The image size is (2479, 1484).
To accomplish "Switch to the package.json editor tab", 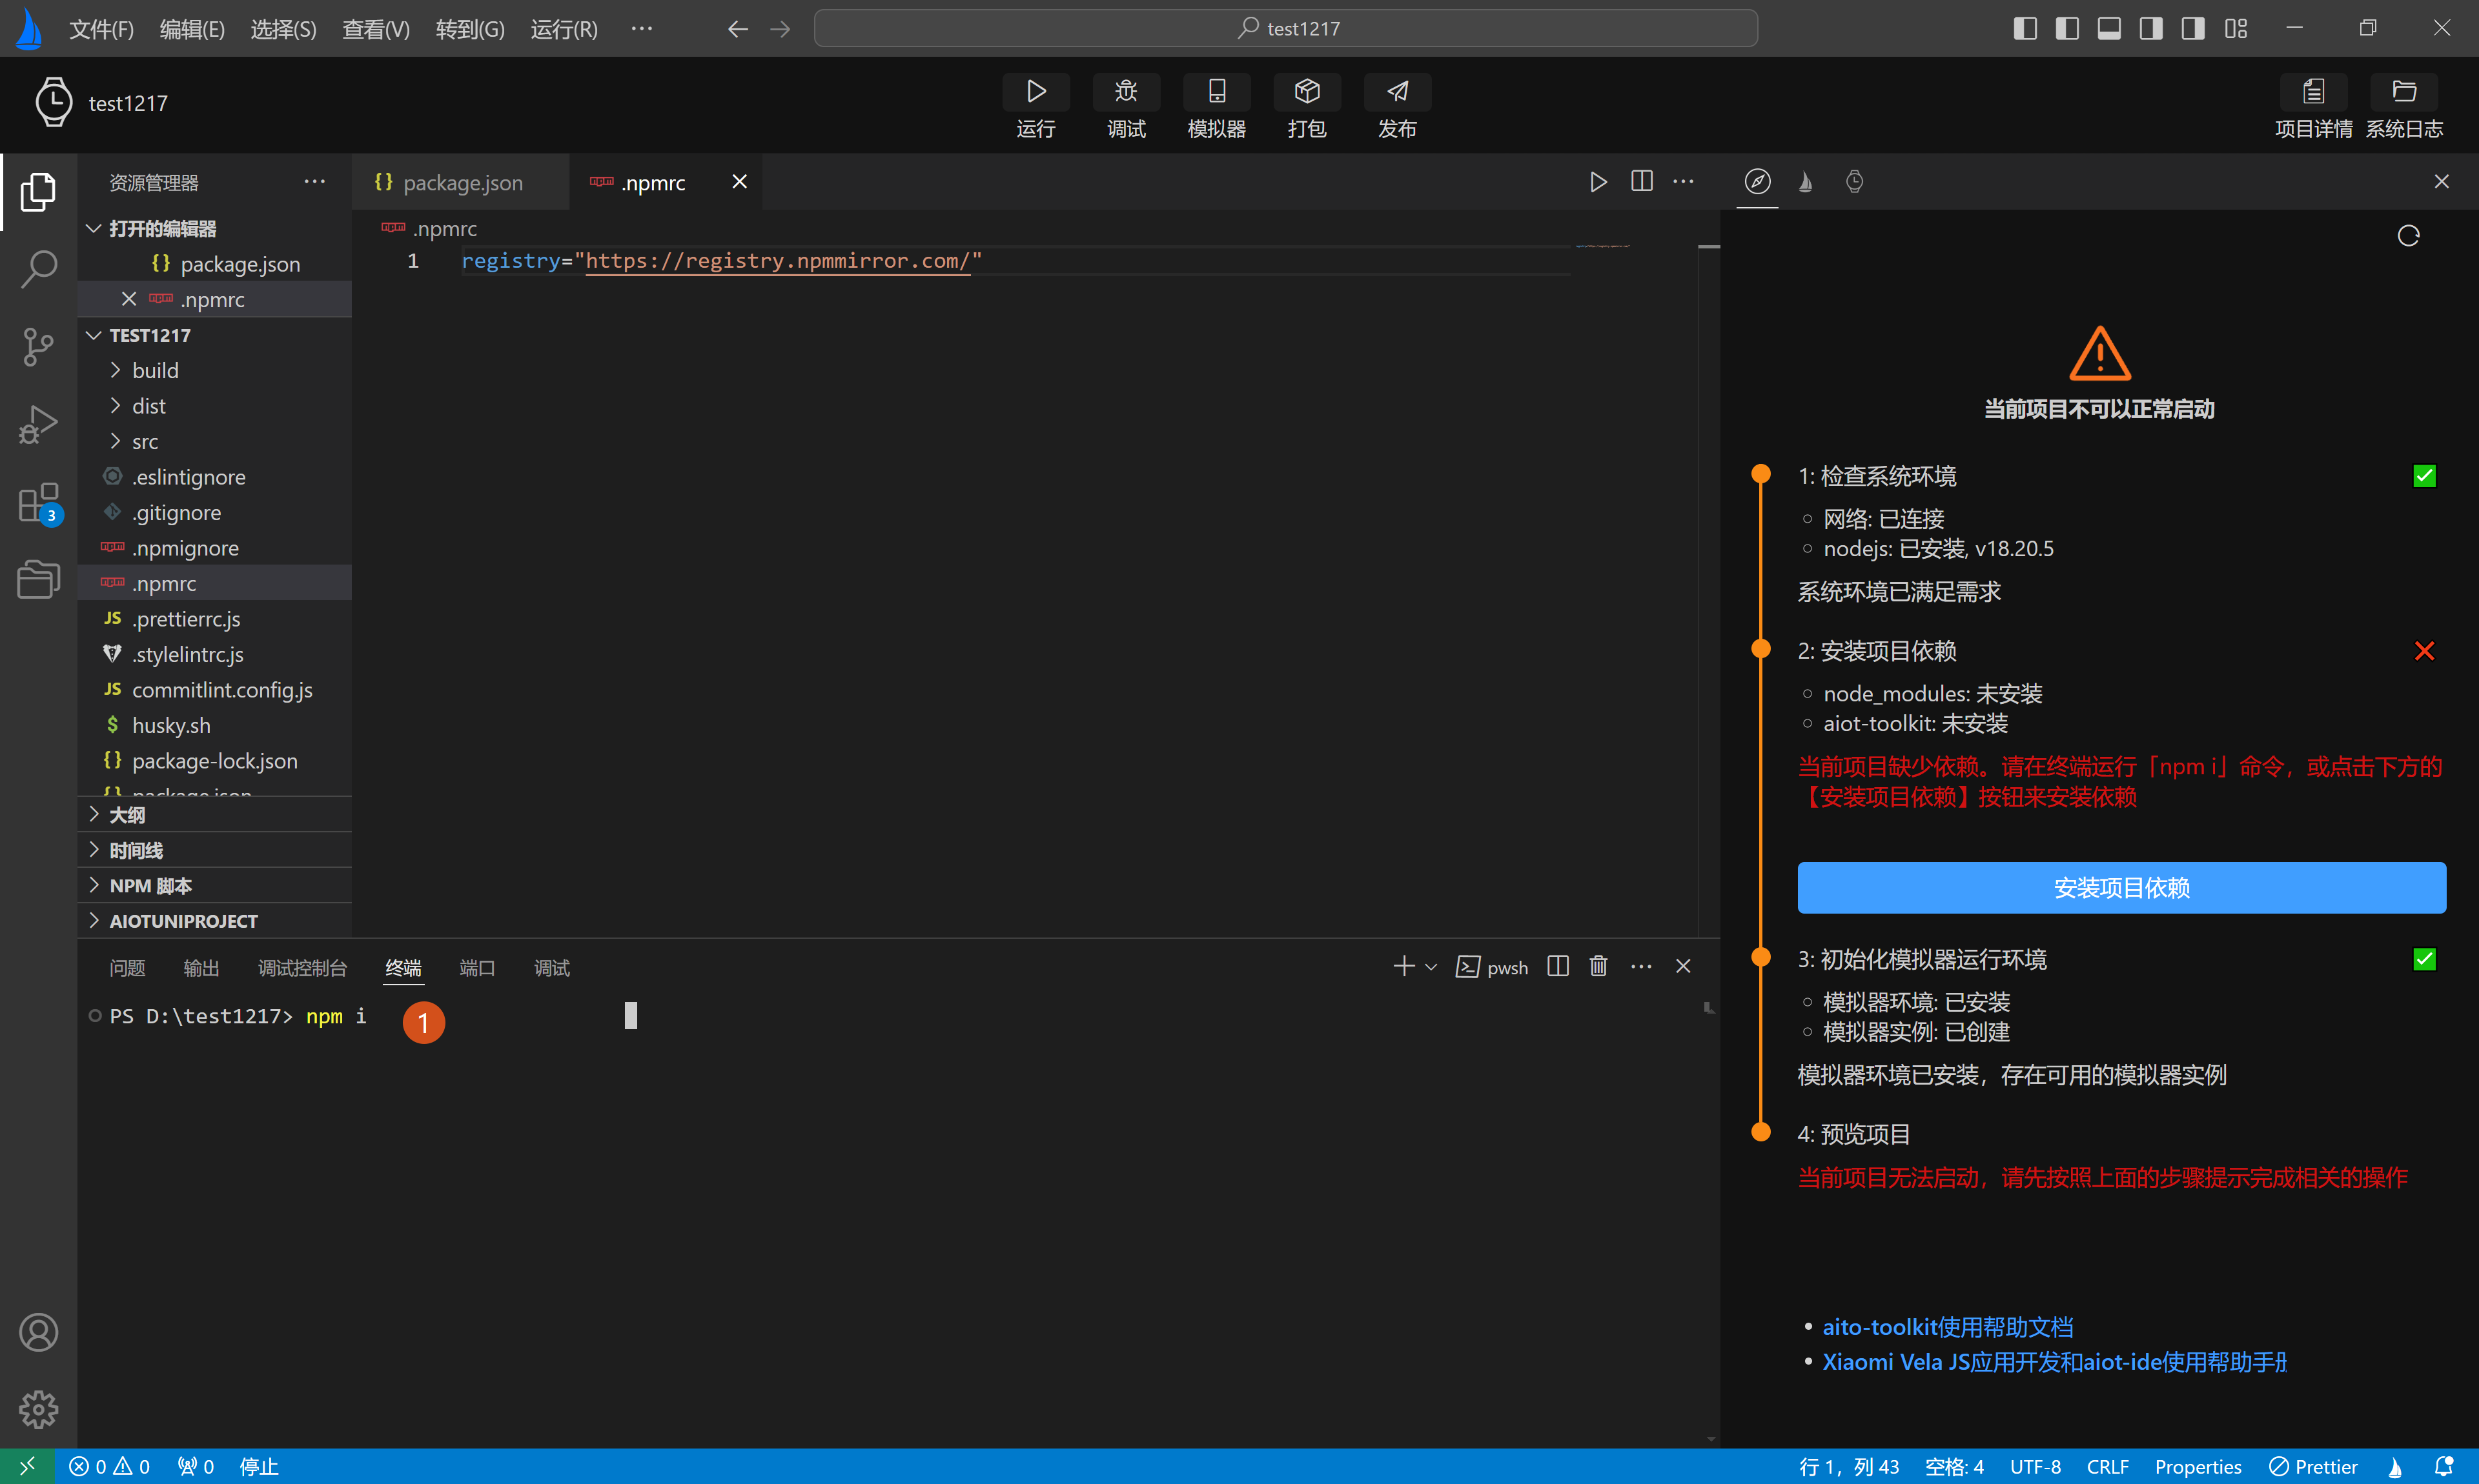I will [x=461, y=182].
